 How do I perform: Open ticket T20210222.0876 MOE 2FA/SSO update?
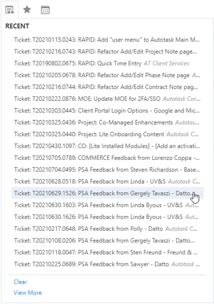click(107, 99)
